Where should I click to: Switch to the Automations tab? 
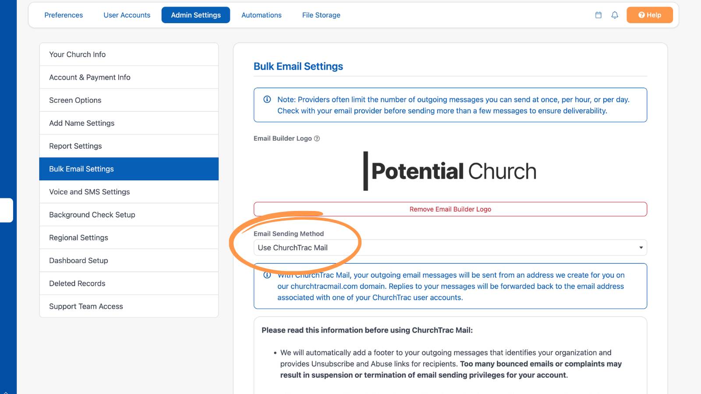tap(262, 15)
